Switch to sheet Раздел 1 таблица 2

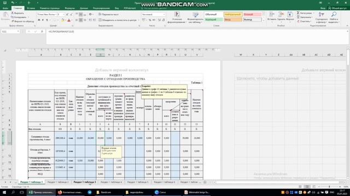[58, 182]
